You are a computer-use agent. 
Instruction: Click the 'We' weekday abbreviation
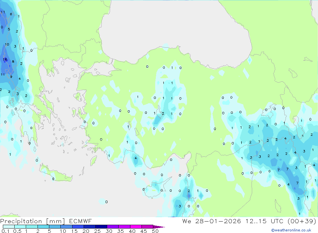click(x=187, y=221)
